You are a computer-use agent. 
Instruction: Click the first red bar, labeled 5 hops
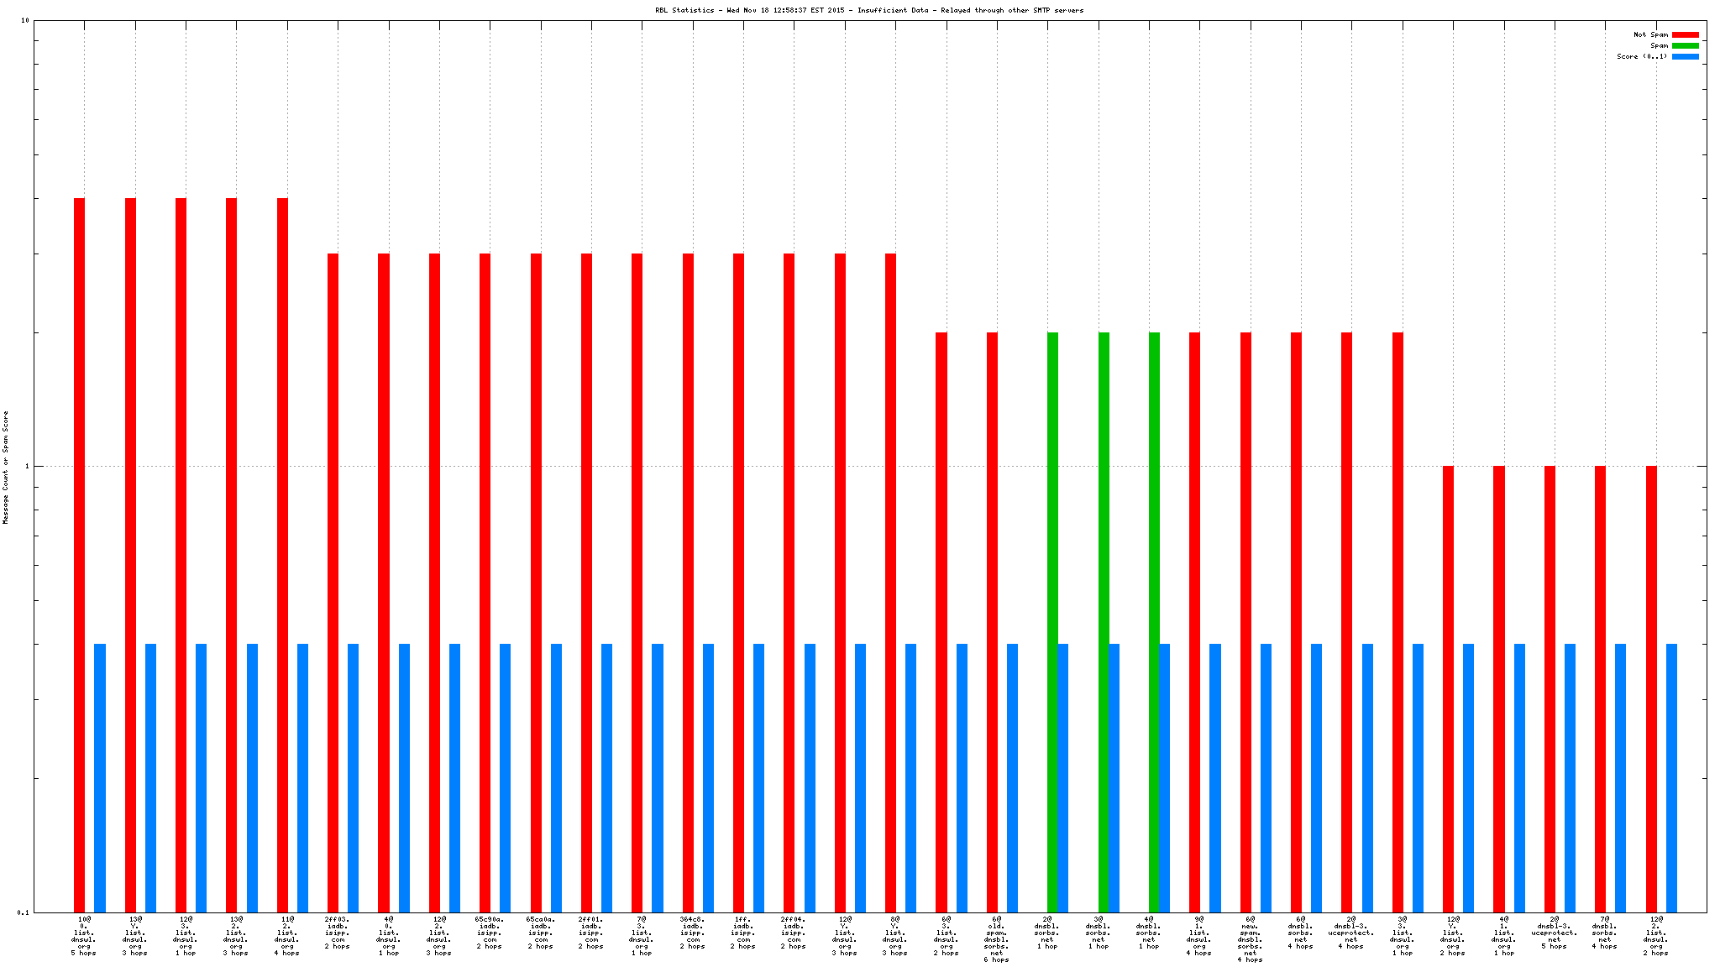[x=80, y=554]
